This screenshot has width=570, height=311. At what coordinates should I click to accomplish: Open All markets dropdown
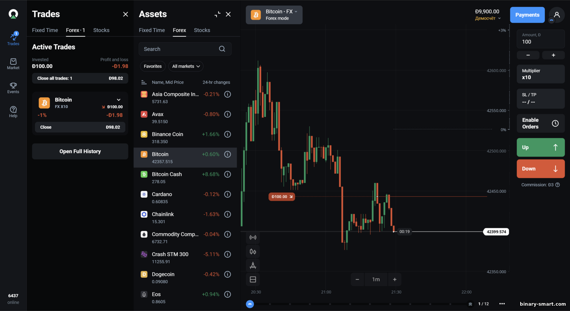point(186,66)
